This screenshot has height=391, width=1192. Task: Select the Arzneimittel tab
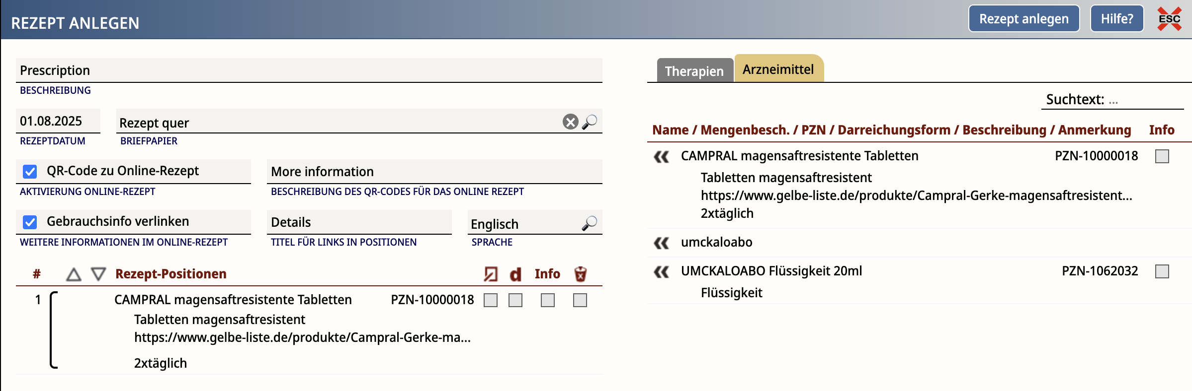coord(778,69)
